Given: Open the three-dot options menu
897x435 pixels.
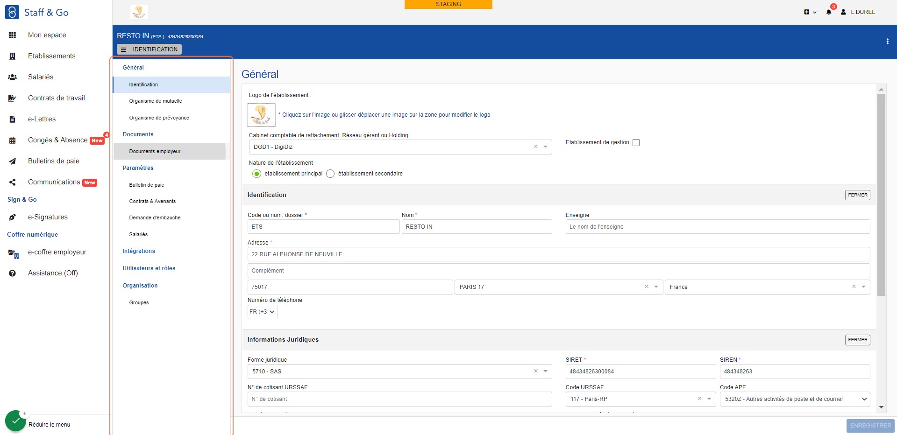Looking at the screenshot, I should point(887,42).
